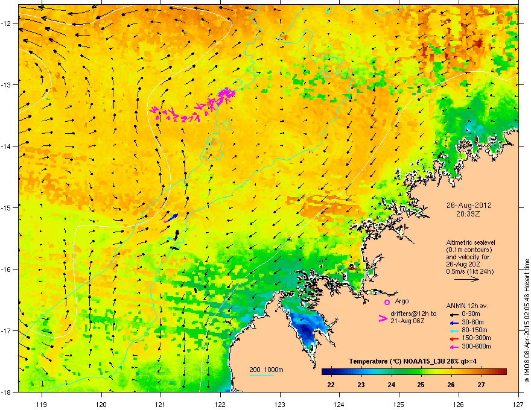Click the vertical IMOS copyright timestamp text
Image resolution: width=531 pixels, height=410 pixels.
[527, 321]
